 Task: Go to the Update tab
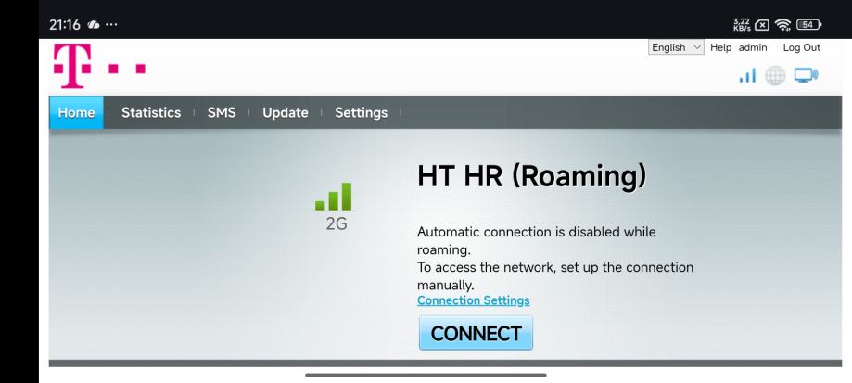click(x=286, y=112)
